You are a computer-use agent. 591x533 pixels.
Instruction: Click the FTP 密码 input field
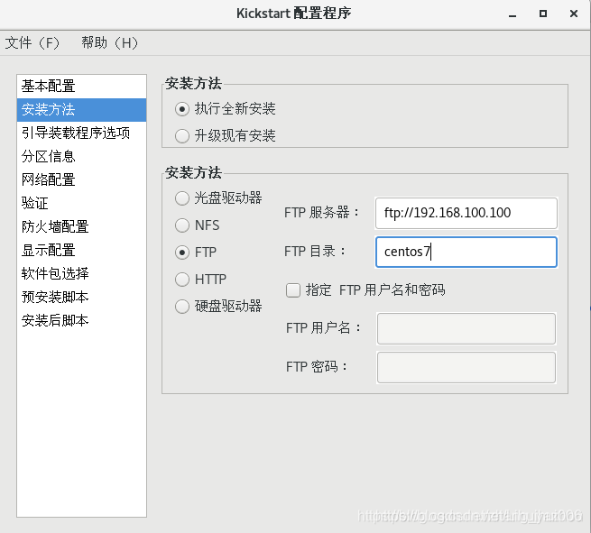466,367
